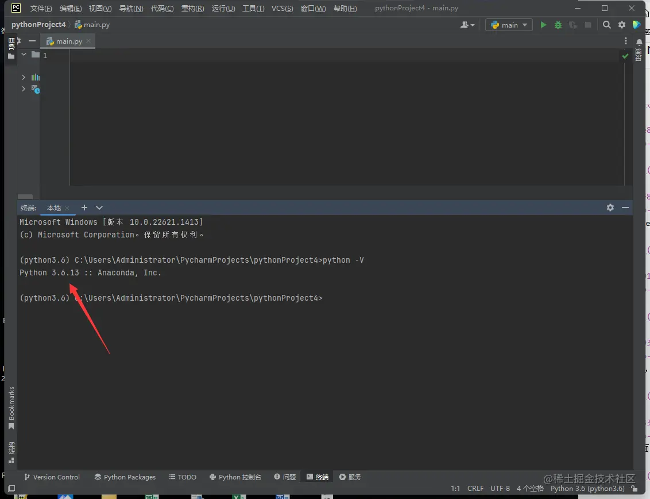Toggle the read-only lock icon in status bar
Viewport: 650px width, 499px height.
[634, 489]
